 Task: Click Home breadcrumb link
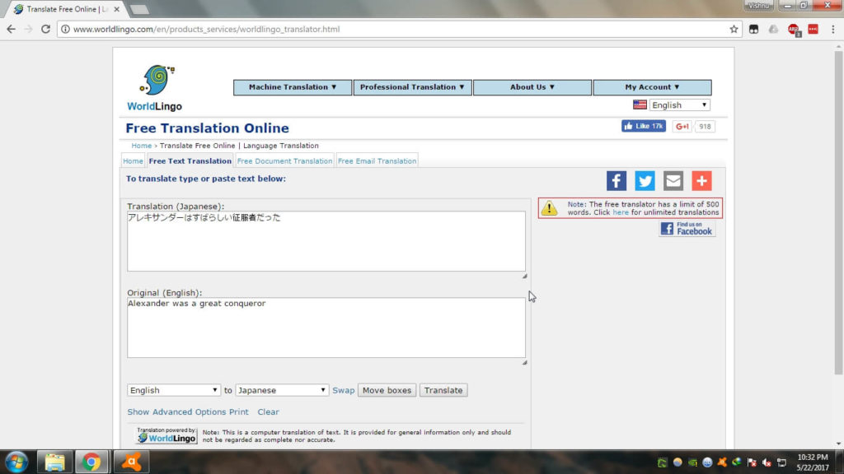coord(142,146)
